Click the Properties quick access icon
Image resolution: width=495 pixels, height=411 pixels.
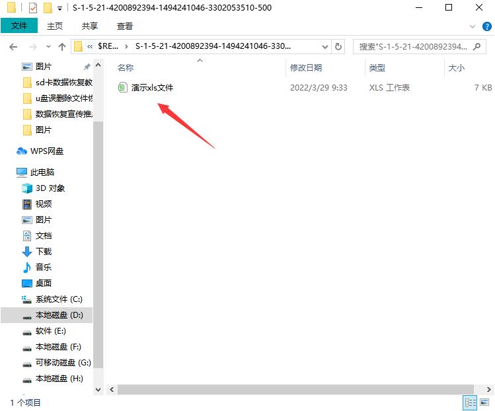(x=33, y=7)
